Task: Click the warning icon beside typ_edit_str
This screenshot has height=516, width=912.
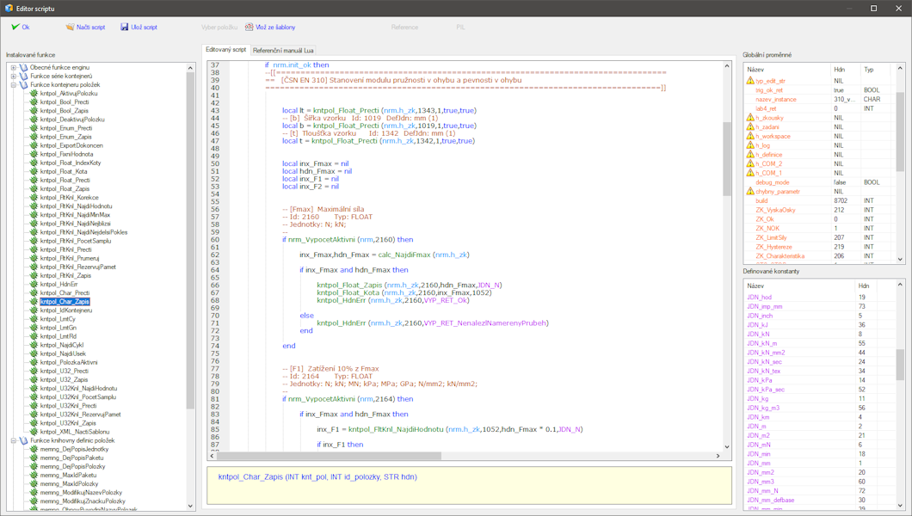Action: 750,81
